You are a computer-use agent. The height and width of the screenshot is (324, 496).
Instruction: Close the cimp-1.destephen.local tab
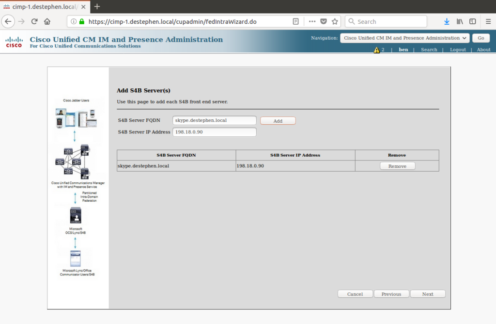pyautogui.click(x=83, y=7)
